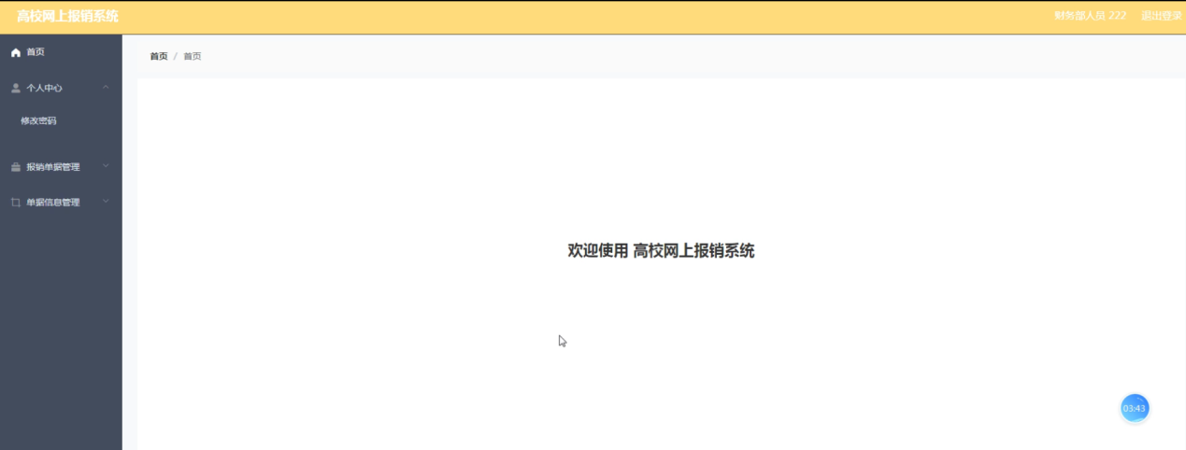The image size is (1186, 450).
Task: Click the 欢迎使用 高校网上报销系统 welcome heading
Action: (661, 250)
